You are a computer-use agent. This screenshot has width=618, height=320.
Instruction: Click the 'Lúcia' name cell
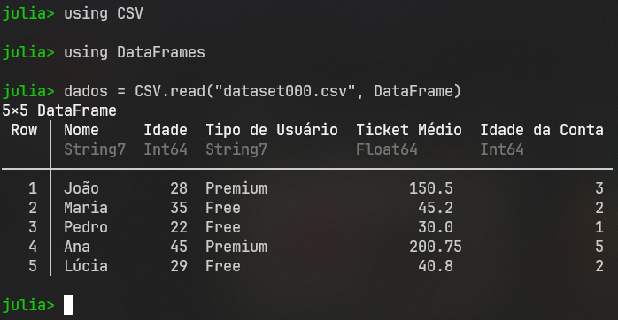pyautogui.click(x=86, y=266)
